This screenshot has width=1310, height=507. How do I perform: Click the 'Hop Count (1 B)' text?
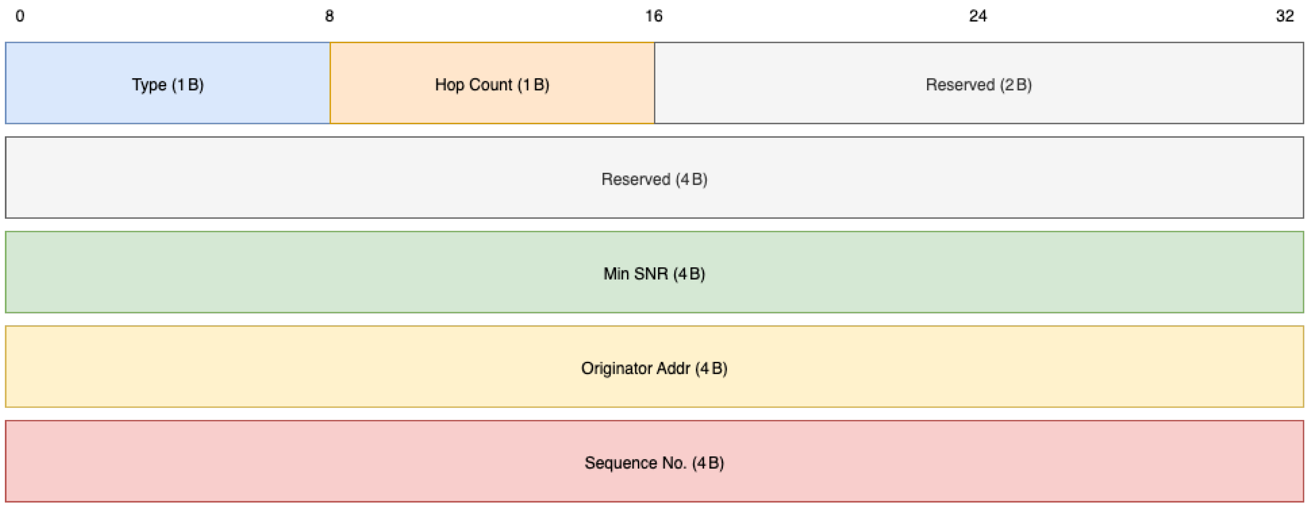point(492,84)
